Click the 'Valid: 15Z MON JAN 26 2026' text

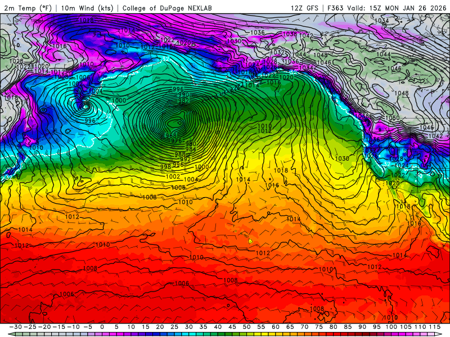coord(397,8)
